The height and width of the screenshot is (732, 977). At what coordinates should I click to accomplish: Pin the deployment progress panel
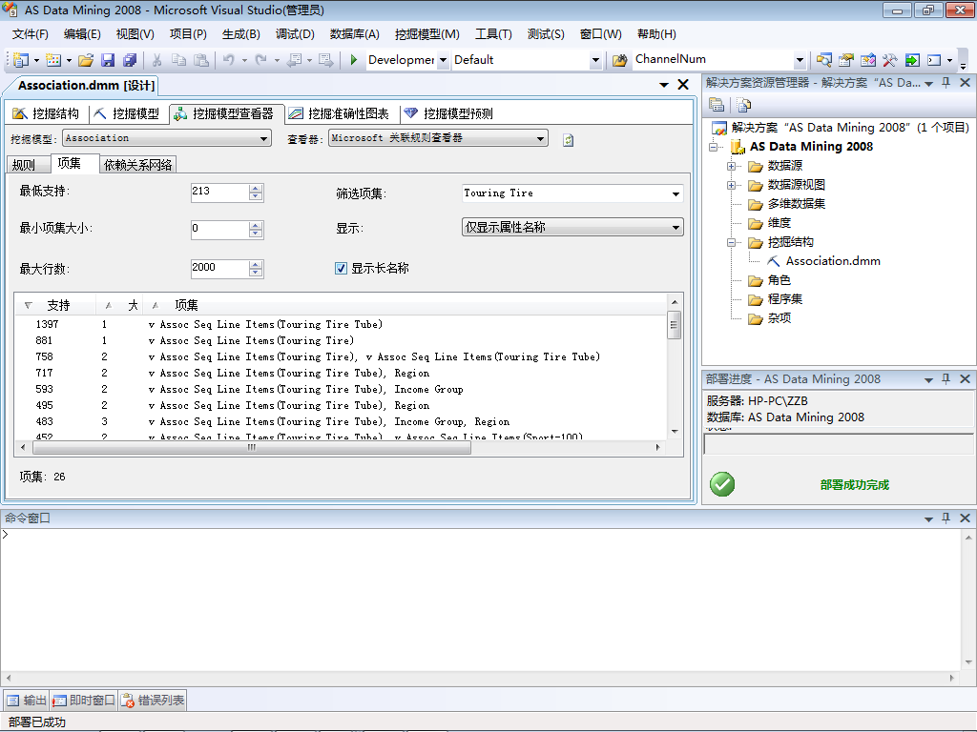[946, 379]
